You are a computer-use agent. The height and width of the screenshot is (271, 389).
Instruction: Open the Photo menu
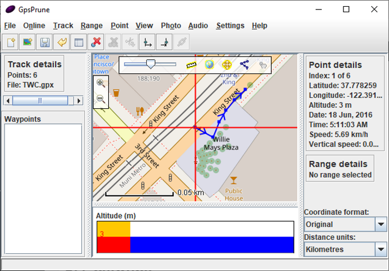(171, 26)
